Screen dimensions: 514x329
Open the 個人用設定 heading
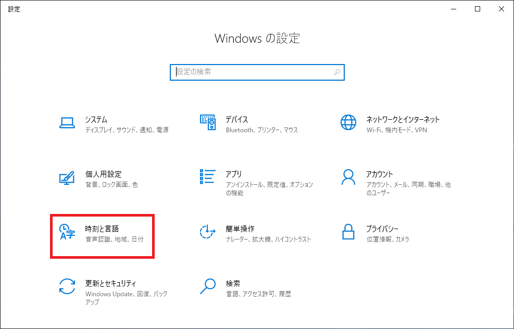point(103,174)
